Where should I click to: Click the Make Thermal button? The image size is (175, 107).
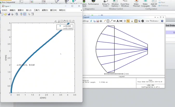click(136, 4)
